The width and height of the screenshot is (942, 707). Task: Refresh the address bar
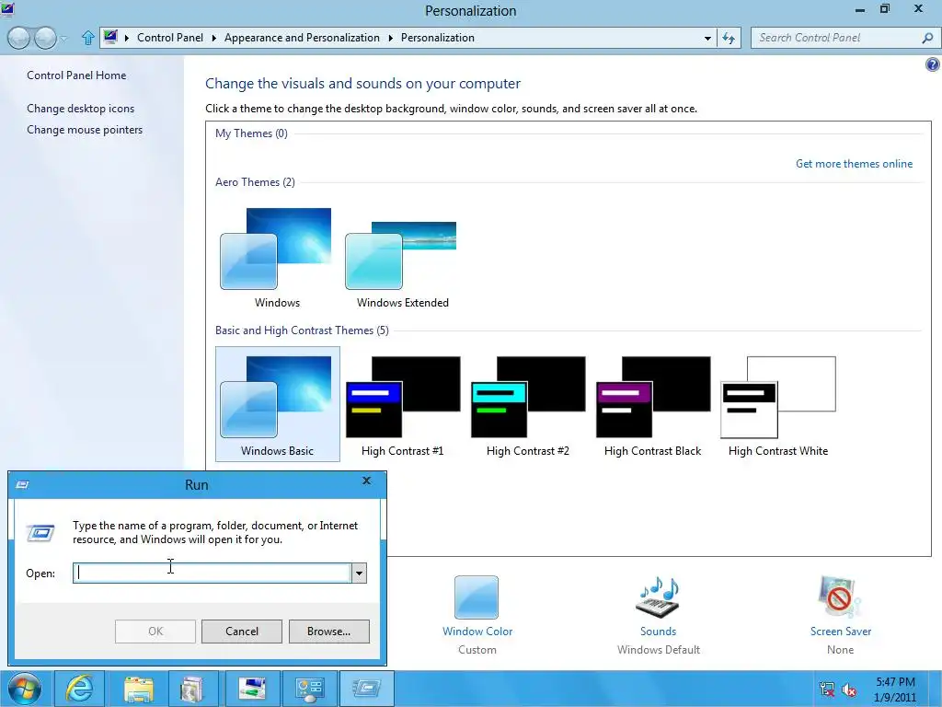pos(729,38)
